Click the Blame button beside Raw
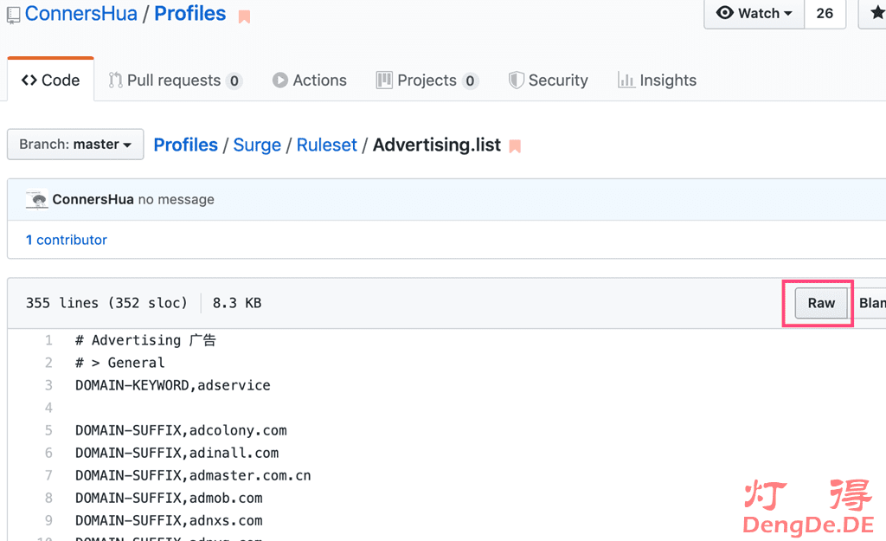 coord(870,303)
